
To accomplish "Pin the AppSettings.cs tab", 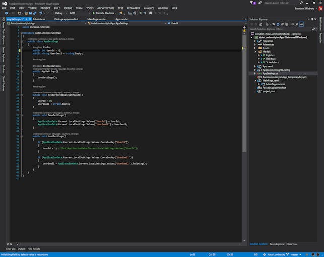I will point(26,19).
